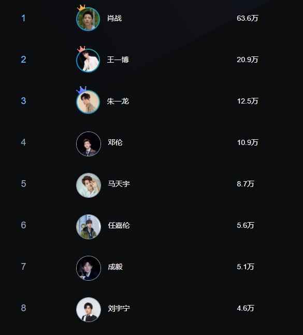The height and width of the screenshot is (335, 303).
Task: Open the 王一博 name link
Action: (x=118, y=60)
